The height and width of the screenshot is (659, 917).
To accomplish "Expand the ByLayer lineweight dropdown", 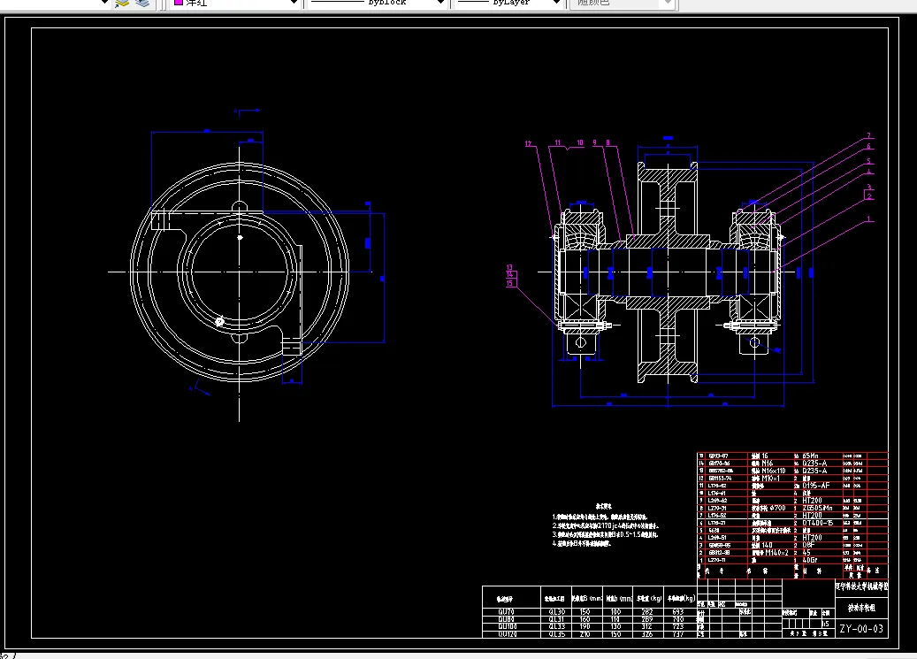I will (557, 3).
